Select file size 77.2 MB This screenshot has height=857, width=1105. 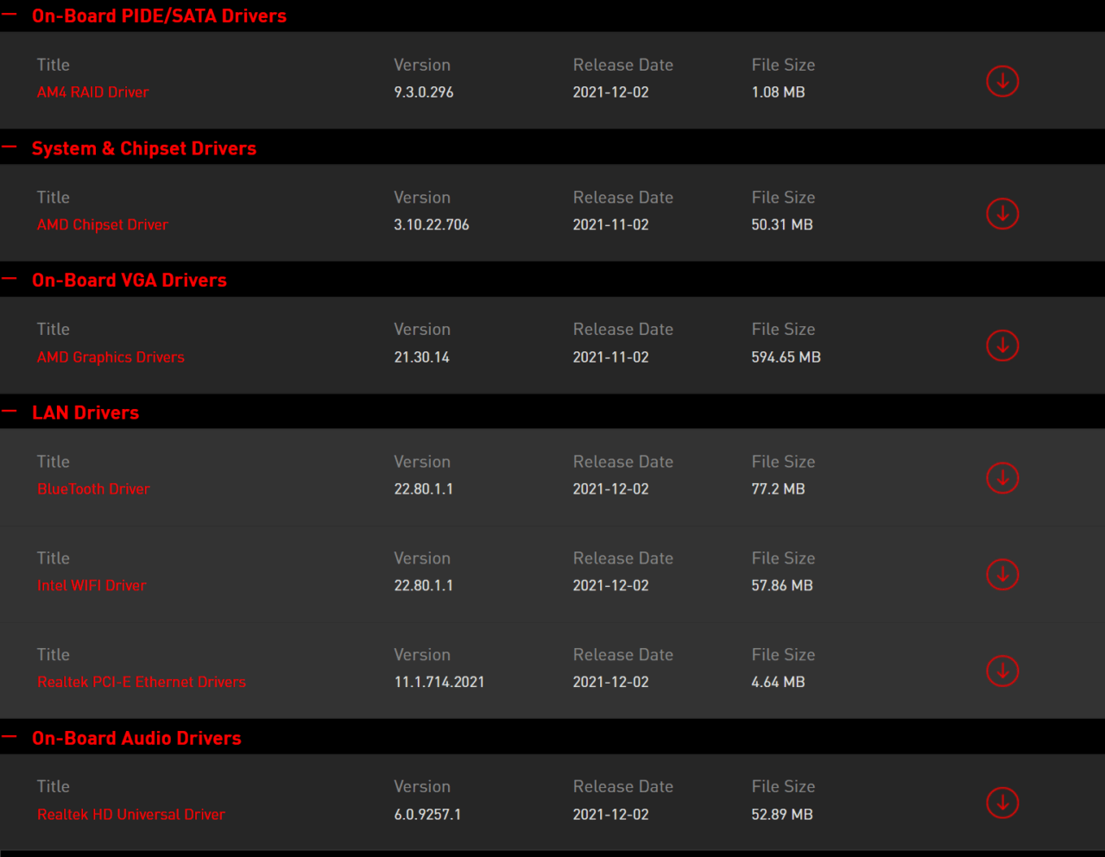click(x=778, y=489)
